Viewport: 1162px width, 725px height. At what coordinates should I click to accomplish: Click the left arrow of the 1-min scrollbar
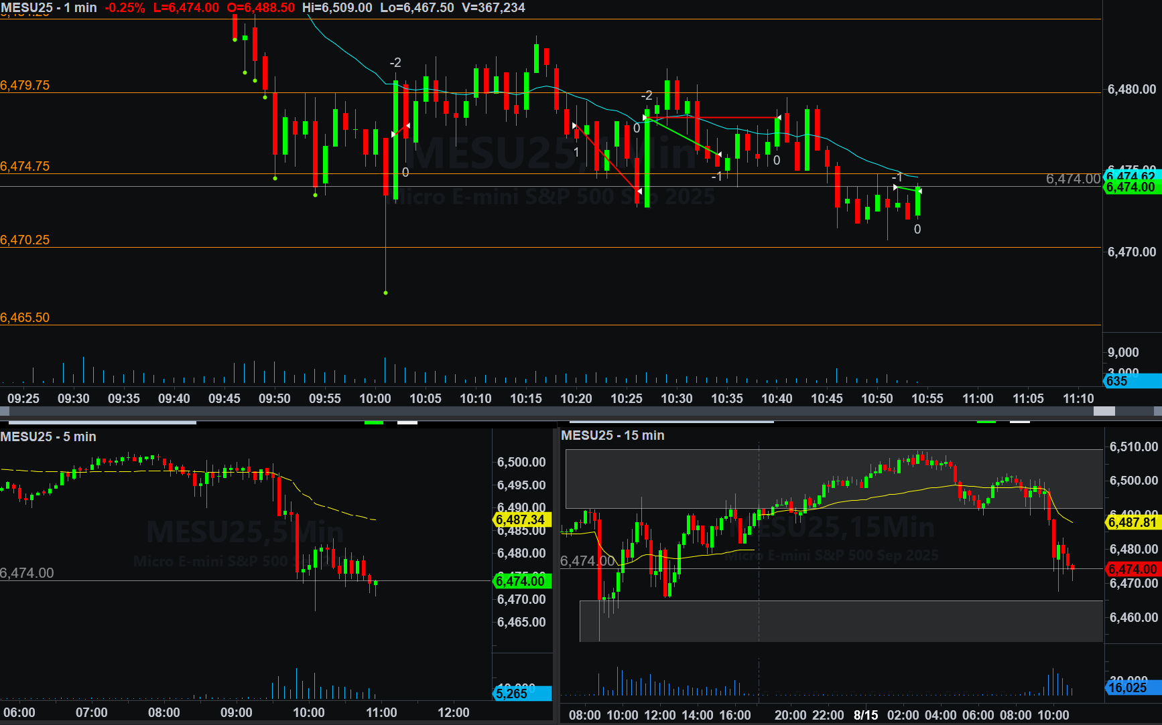point(5,411)
